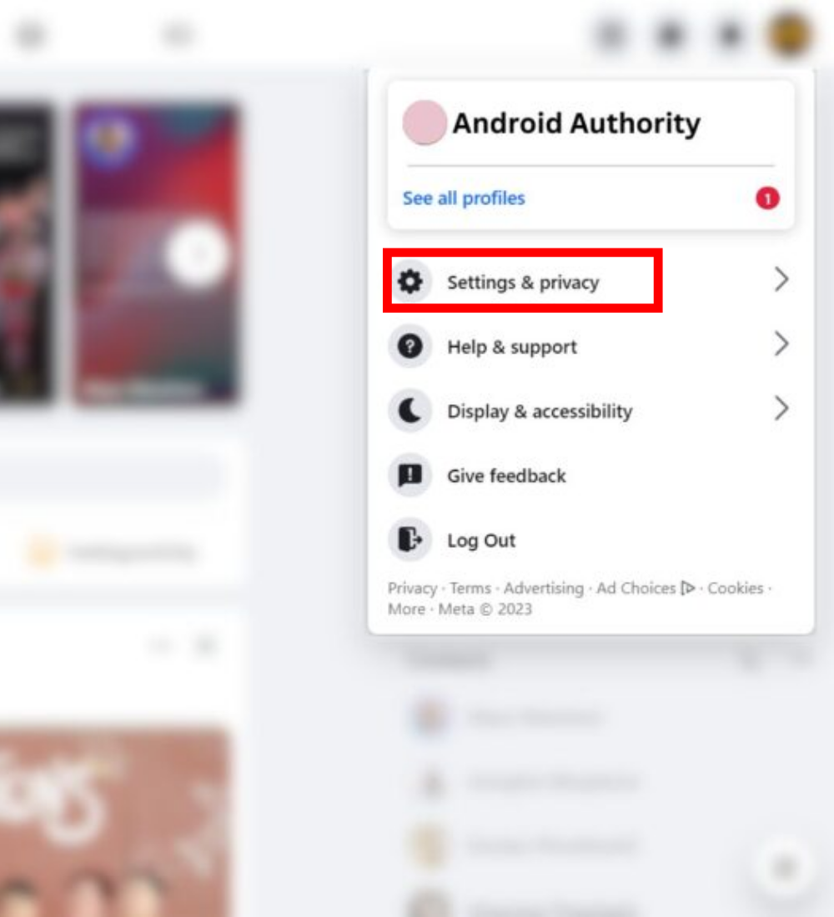
Task: Open the Terms footer link
Action: [470, 589]
